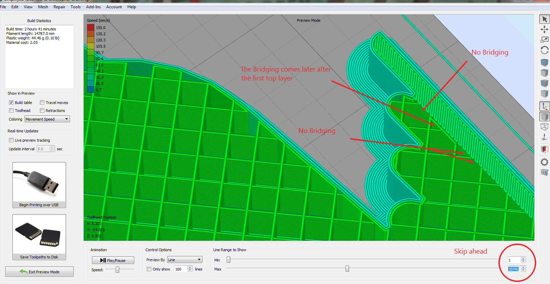Open the Help menu
The height and width of the screenshot is (284, 550).
coord(132,7)
